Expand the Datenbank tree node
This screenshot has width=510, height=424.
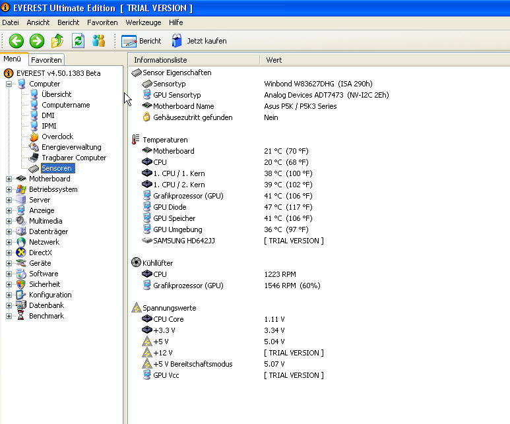[9, 306]
